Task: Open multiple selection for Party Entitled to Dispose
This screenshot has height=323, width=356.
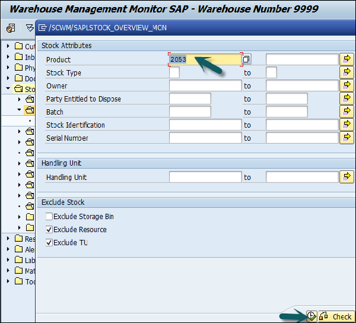Action: (x=347, y=99)
